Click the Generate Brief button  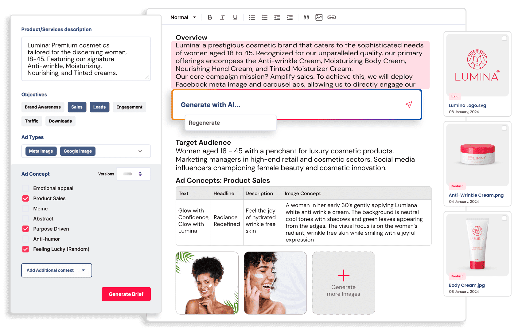[x=126, y=294]
